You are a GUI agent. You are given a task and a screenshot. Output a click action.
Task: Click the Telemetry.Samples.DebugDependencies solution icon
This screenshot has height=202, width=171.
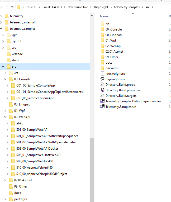point(103,101)
